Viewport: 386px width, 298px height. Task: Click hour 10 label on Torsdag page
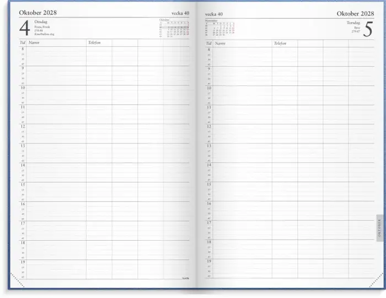point(209,88)
